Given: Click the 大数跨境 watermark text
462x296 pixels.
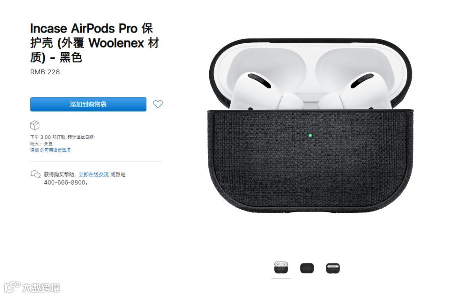Looking at the screenshot, I should click(x=41, y=287).
